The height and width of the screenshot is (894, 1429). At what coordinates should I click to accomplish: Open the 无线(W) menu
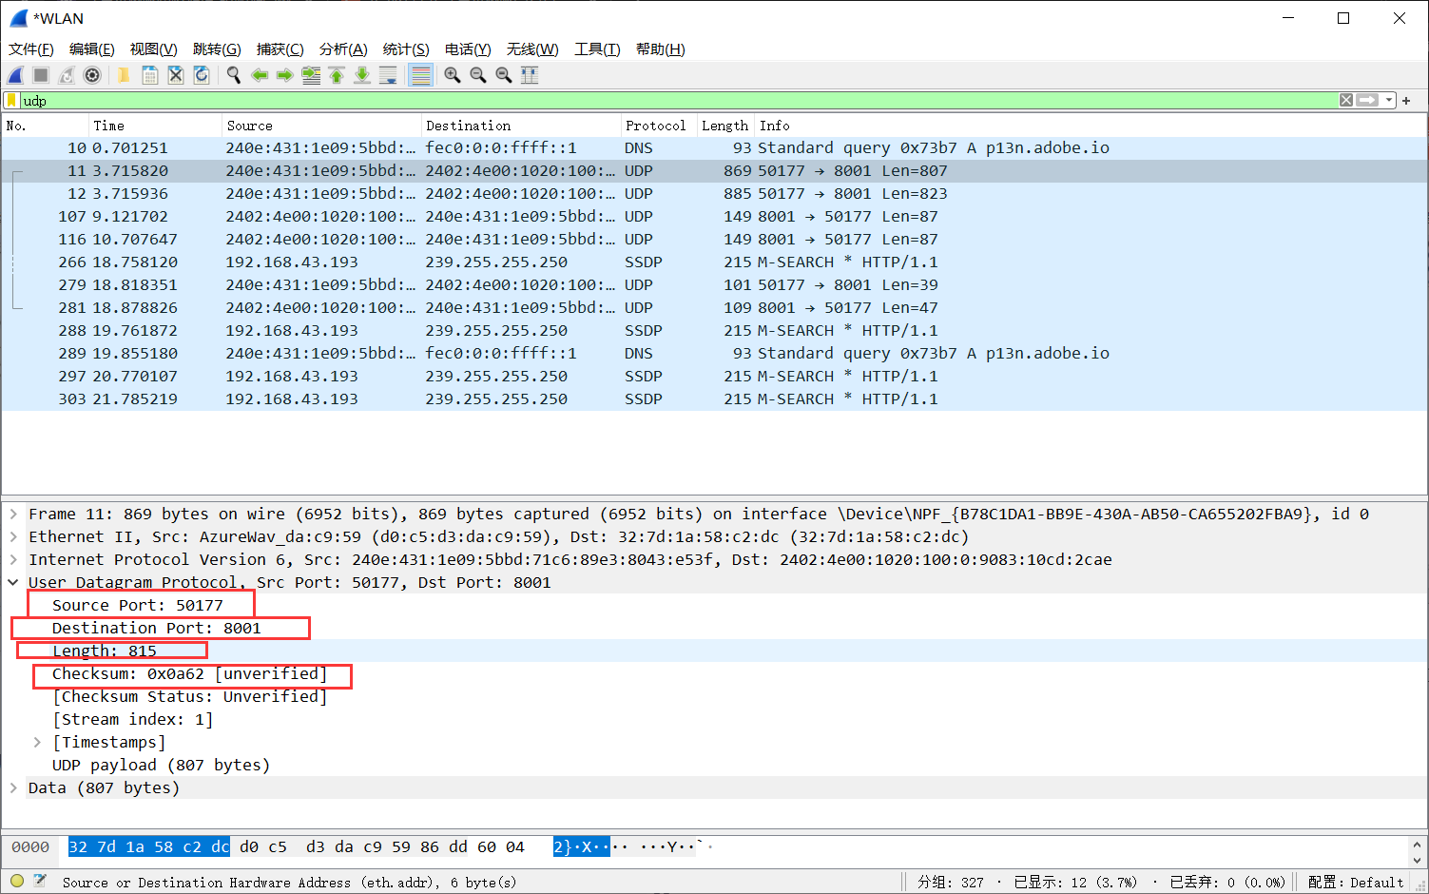pyautogui.click(x=532, y=49)
